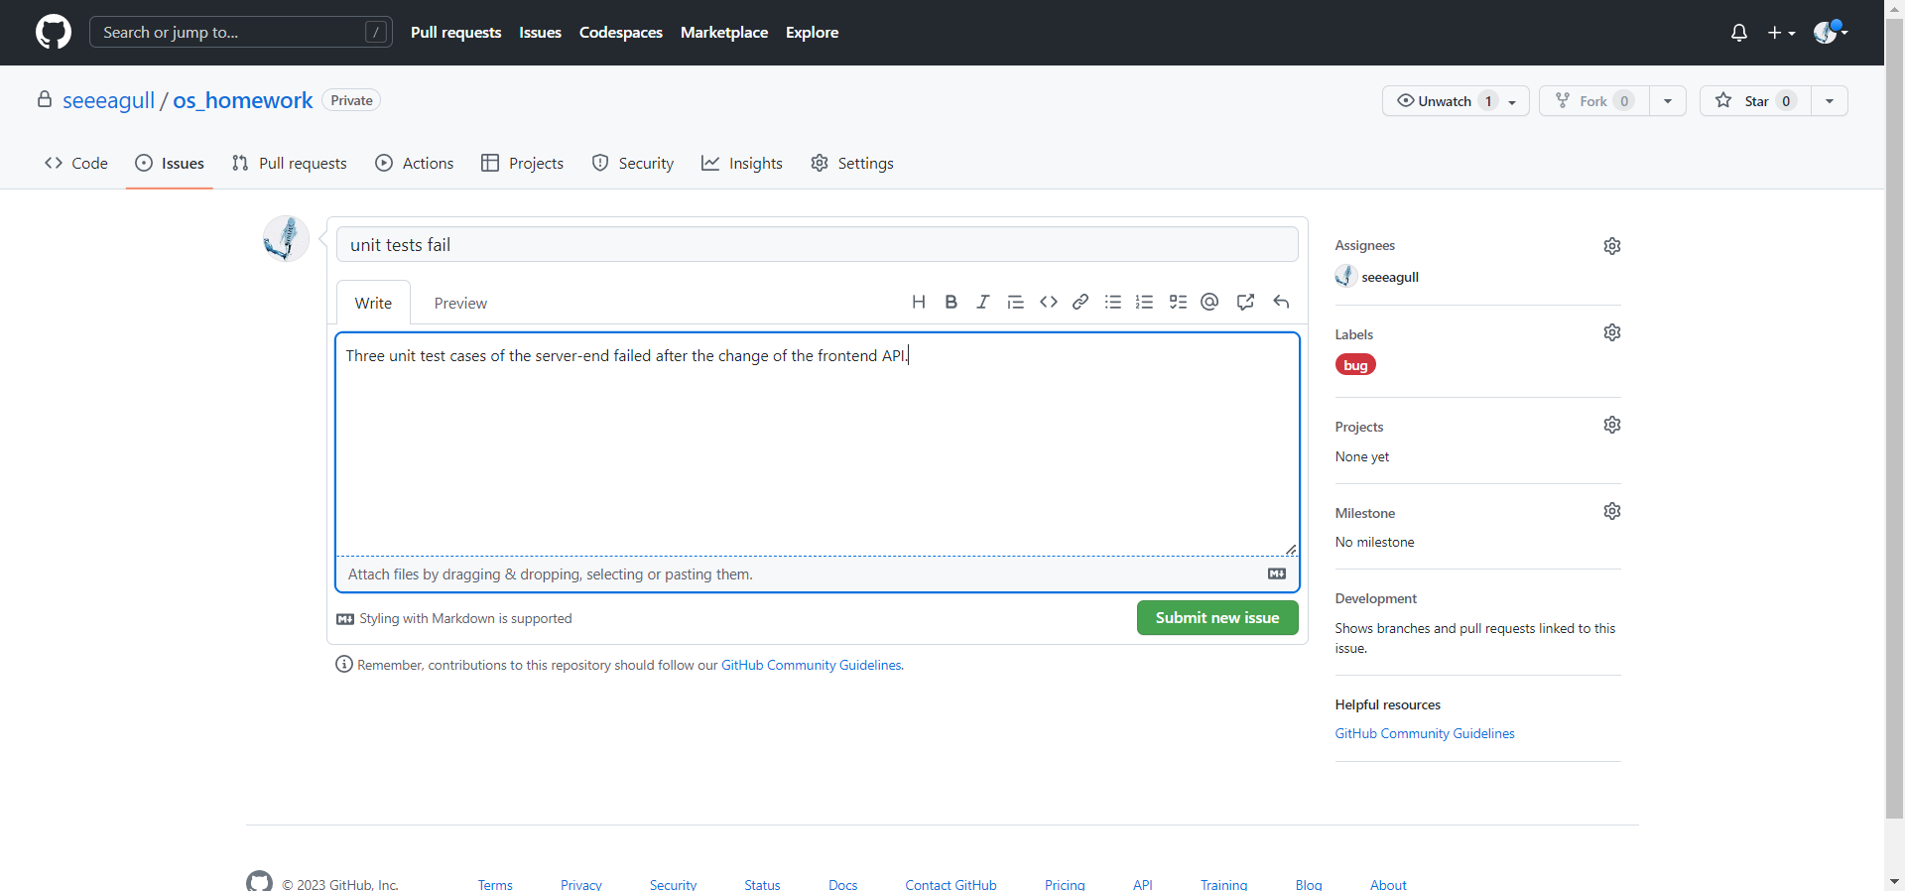Open the Actions tab
Screen dimensions: 1905x891
pyautogui.click(x=415, y=163)
